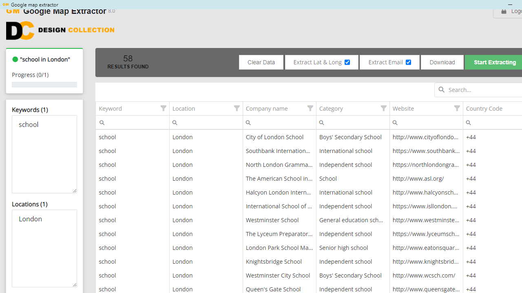Open the filter dropdown on the Category column
Screen dimensions: 522x293
(383, 108)
